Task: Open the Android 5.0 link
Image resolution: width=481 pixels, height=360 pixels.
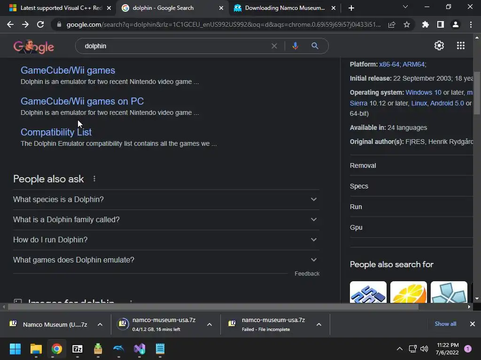Action: coord(447,103)
